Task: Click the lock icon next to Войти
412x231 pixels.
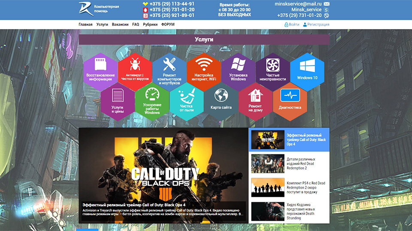Action: 286,24
